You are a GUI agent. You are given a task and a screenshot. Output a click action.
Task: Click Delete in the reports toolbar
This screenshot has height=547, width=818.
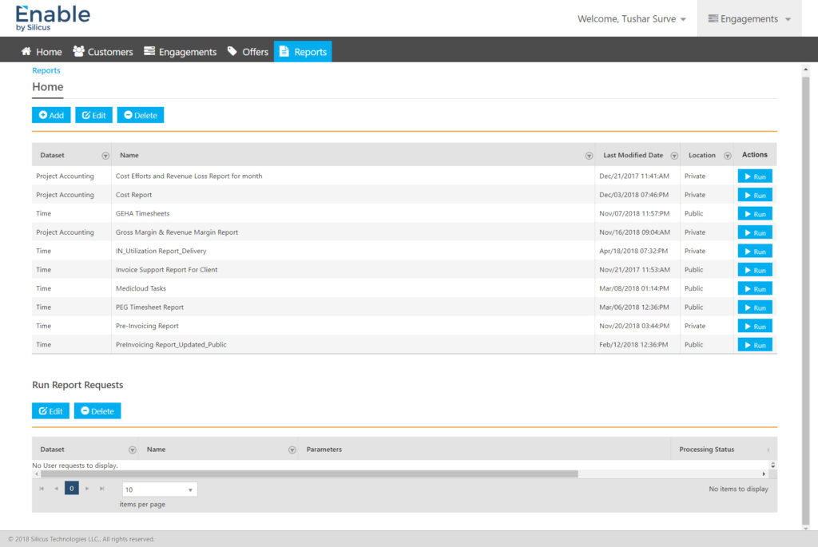[141, 115]
